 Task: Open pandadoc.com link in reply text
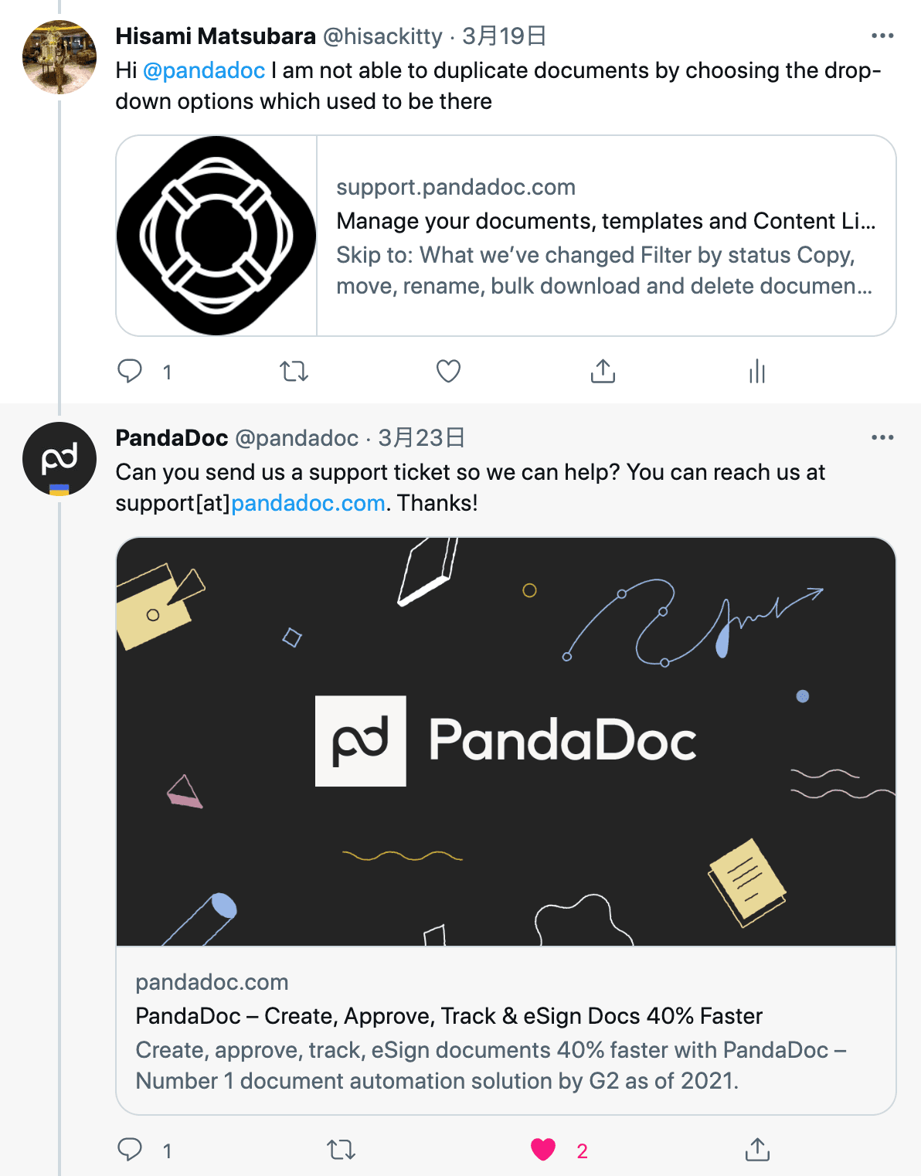pos(308,504)
